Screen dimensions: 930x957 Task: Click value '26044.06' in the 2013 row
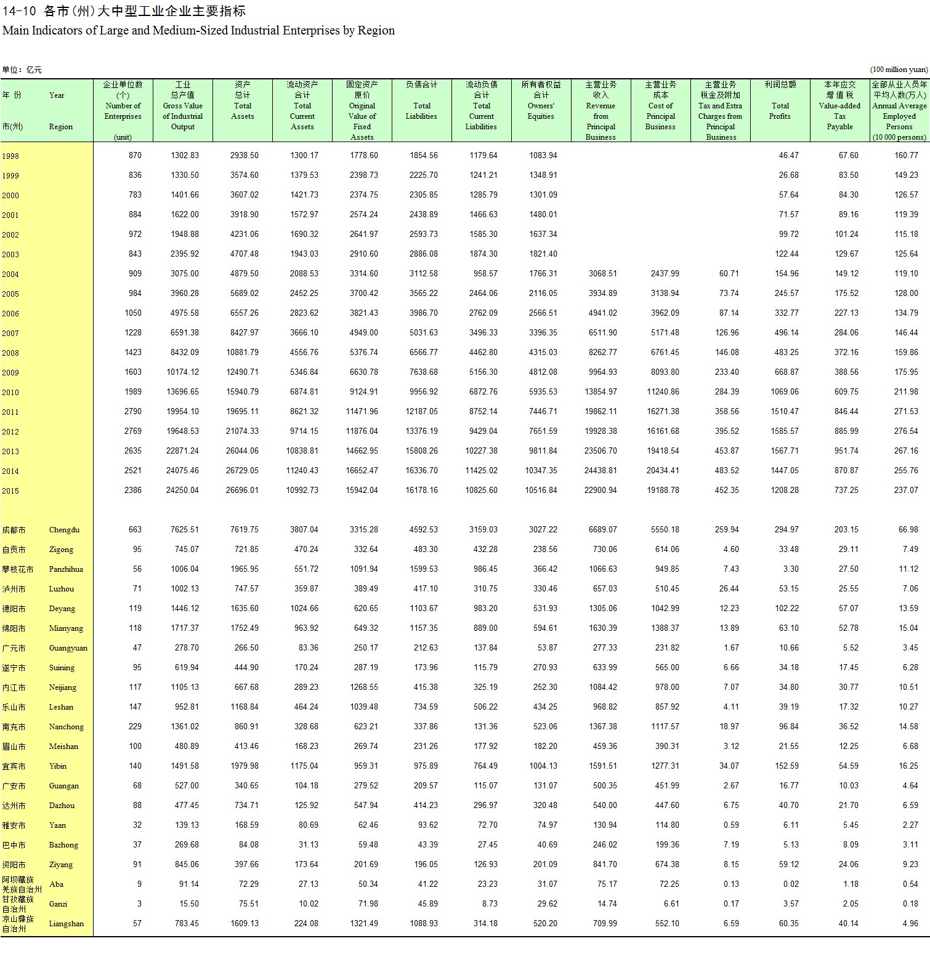(x=243, y=451)
